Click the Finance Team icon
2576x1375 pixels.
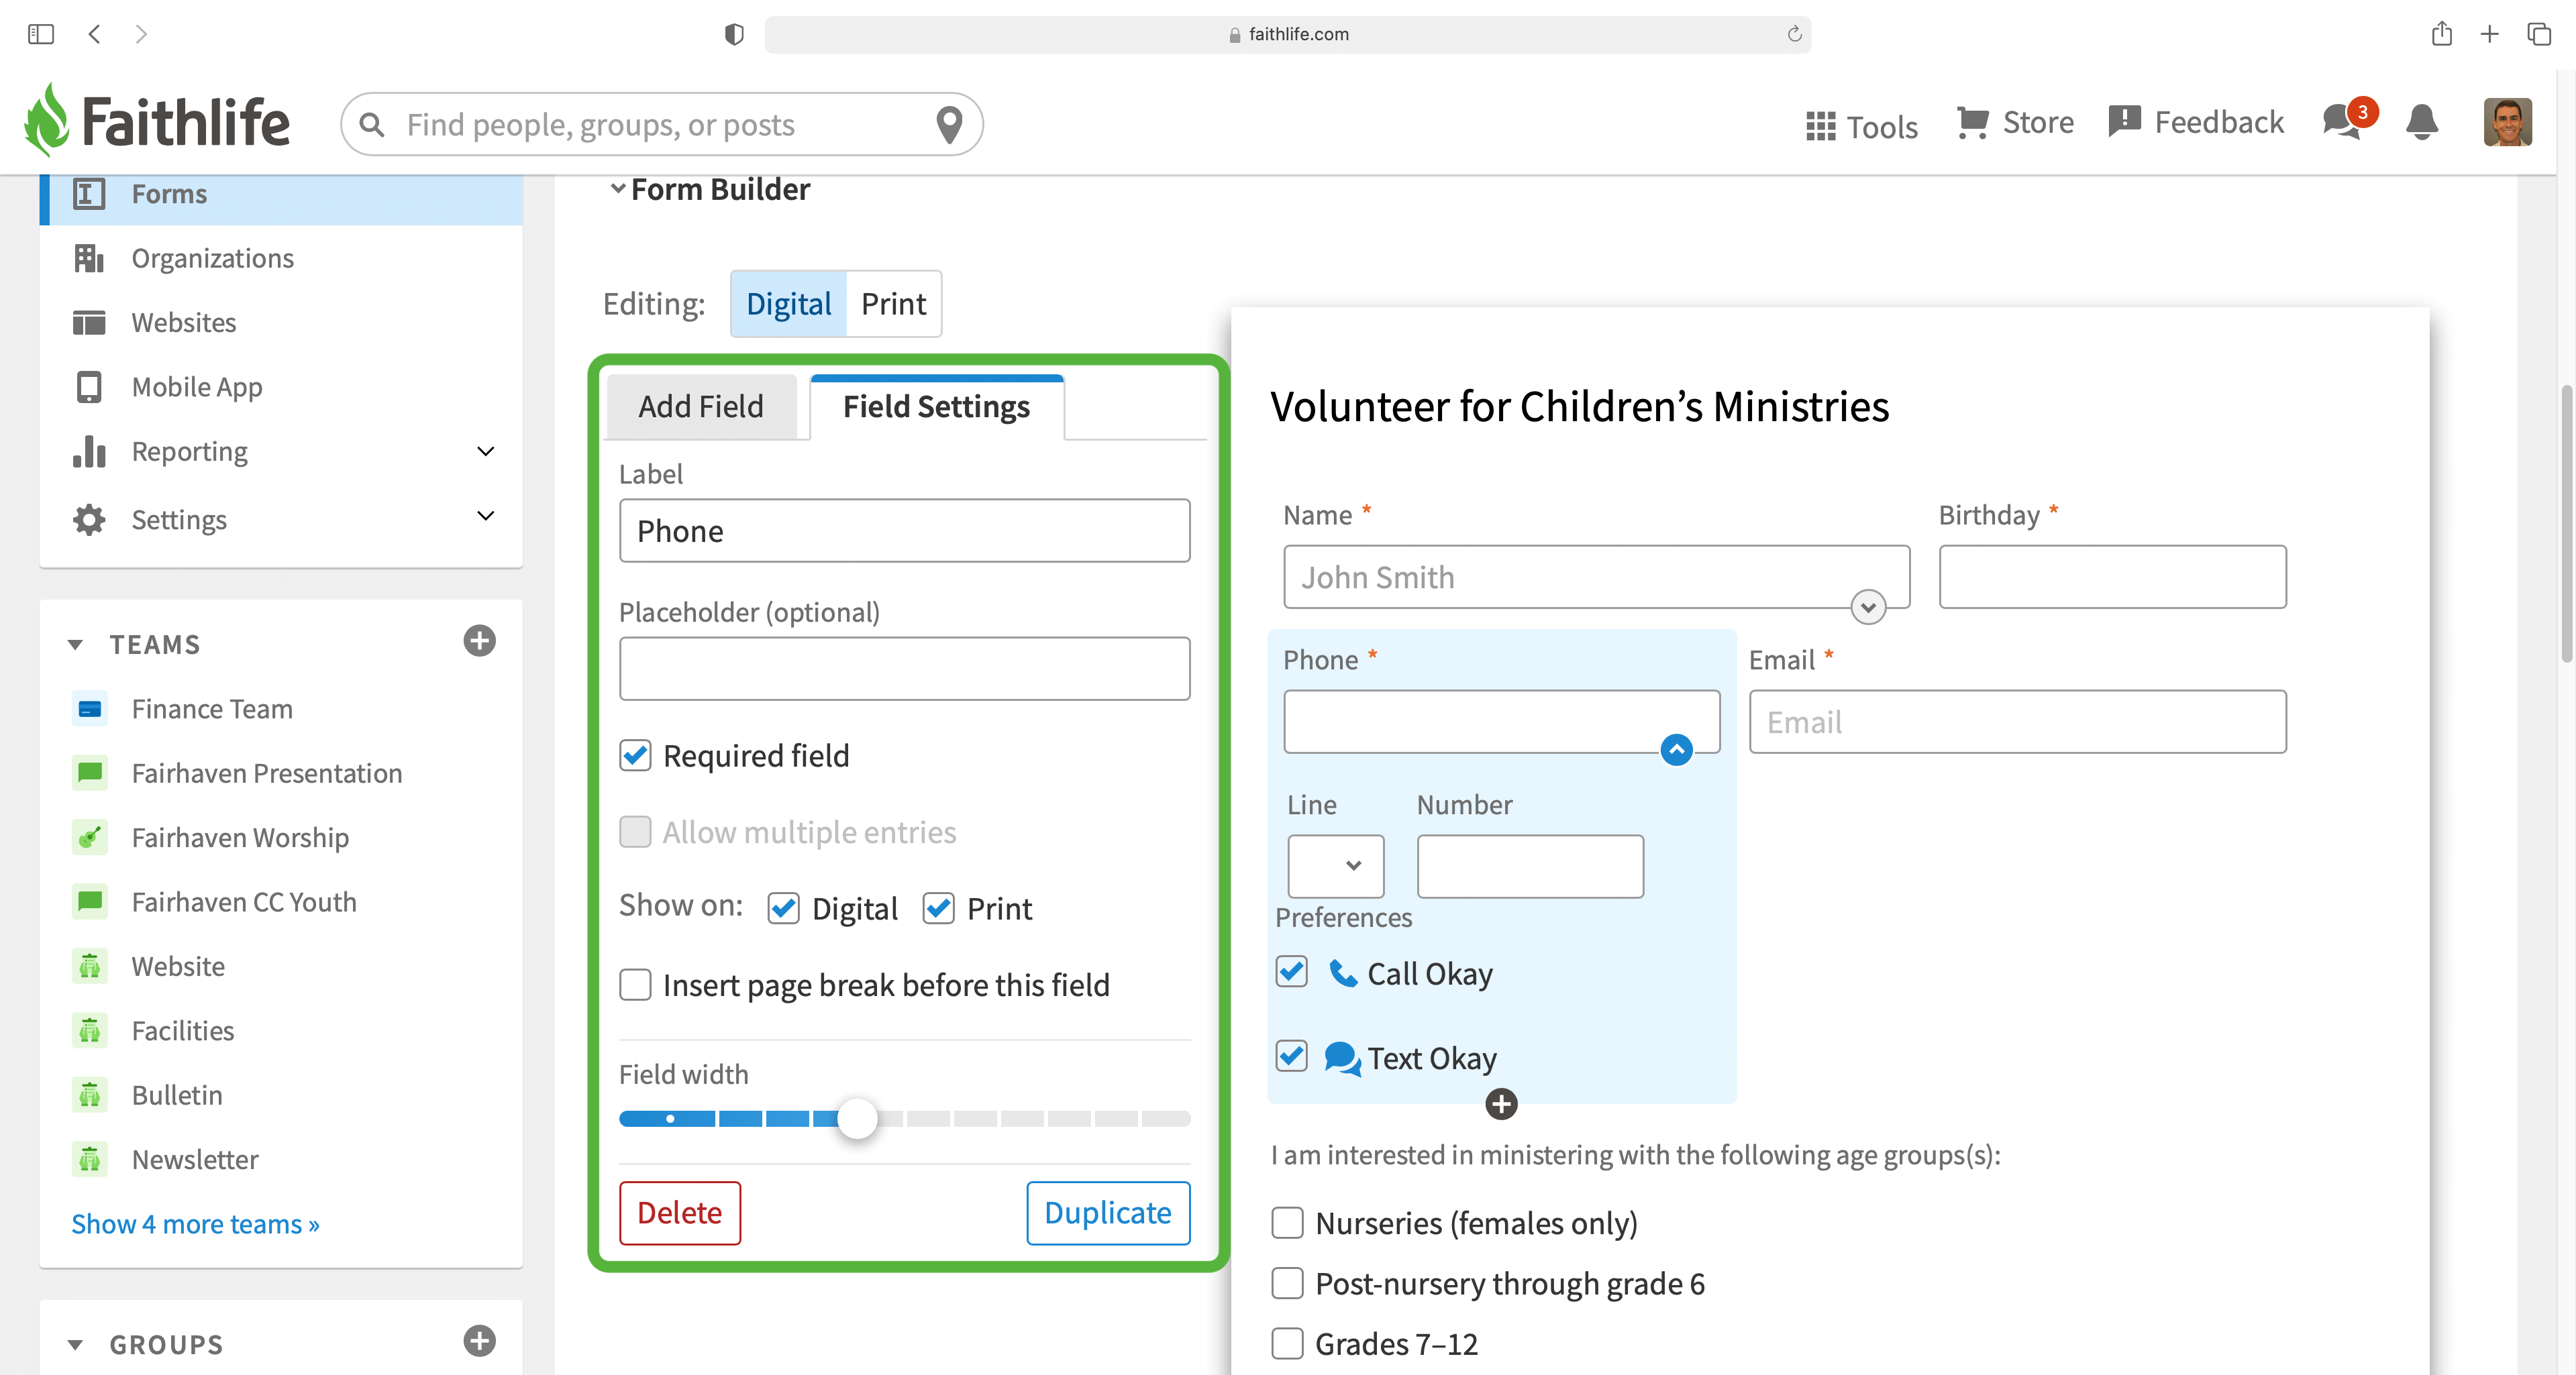(89, 708)
